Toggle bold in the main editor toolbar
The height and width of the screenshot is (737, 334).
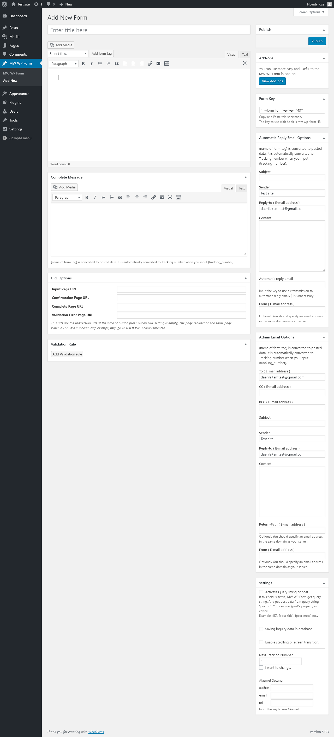[83, 64]
